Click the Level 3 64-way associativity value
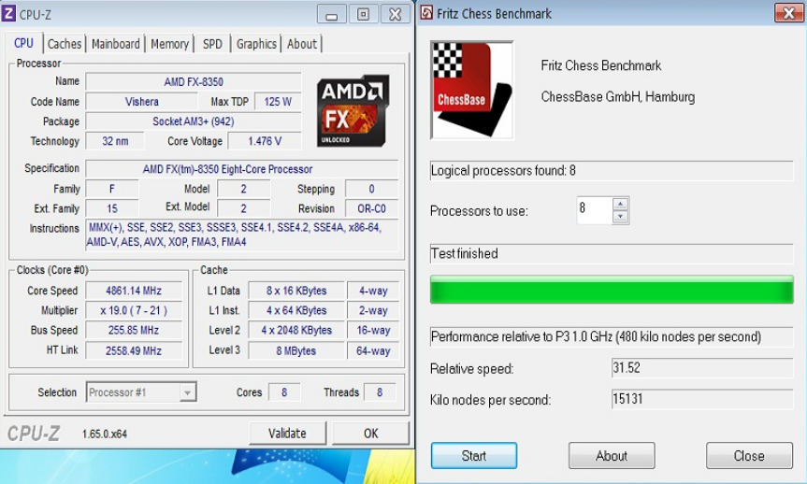The image size is (807, 484). (373, 350)
